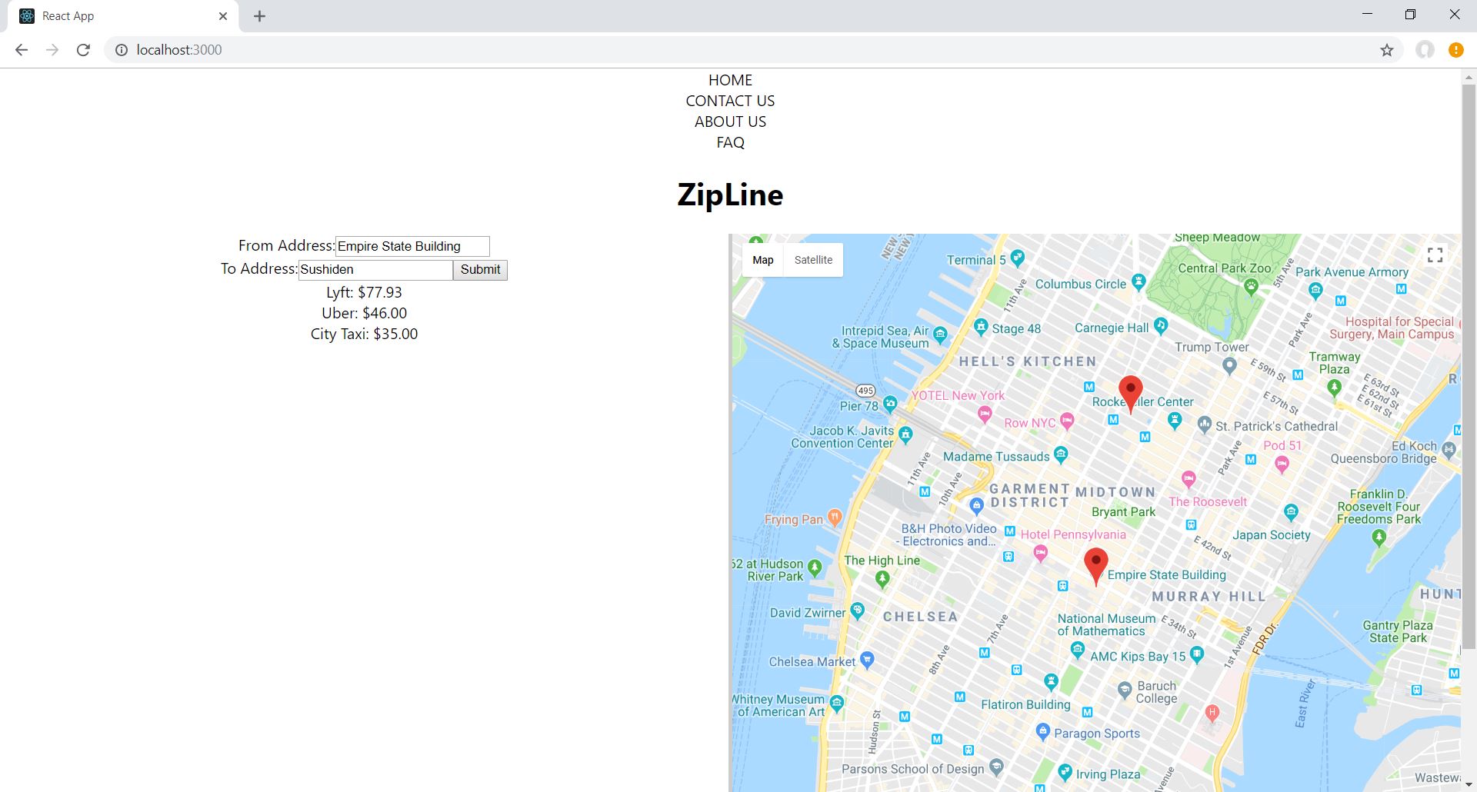
Task: Click the Chelsea Market shopping icon
Action: coord(867,660)
